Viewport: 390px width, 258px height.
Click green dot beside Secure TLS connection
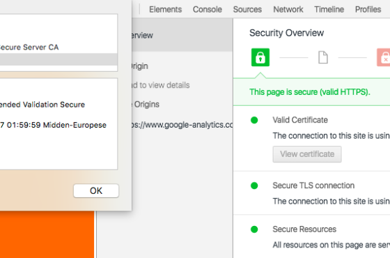point(254,185)
